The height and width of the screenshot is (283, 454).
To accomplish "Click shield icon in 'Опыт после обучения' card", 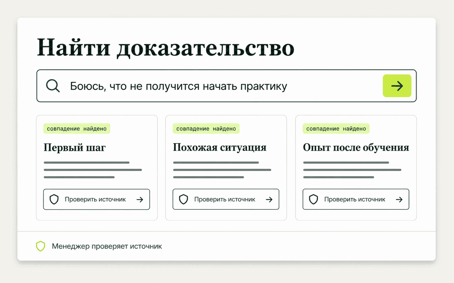I will click(x=313, y=199).
